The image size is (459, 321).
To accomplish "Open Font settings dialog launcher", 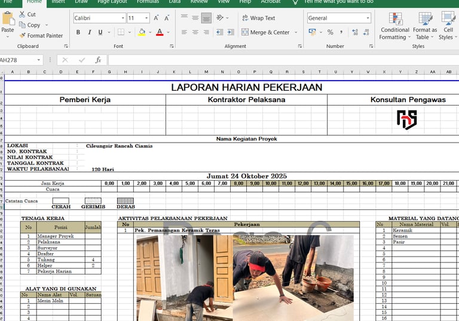I will [x=172, y=46].
